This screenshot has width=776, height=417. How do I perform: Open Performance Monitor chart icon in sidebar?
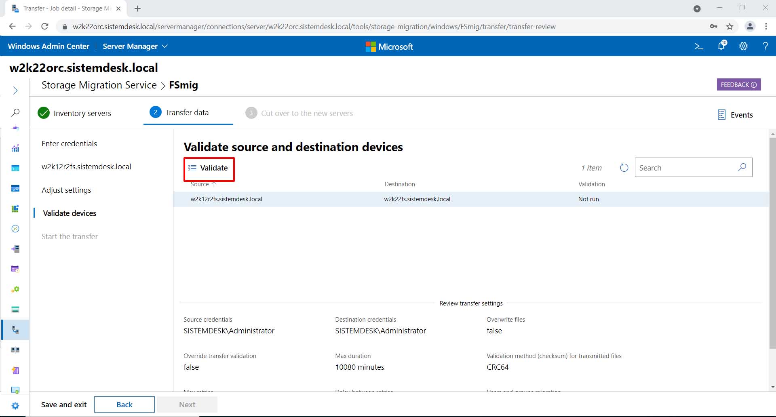point(15,148)
